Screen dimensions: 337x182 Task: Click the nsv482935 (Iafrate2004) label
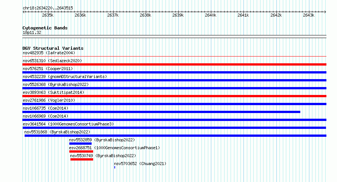(x=49, y=53)
